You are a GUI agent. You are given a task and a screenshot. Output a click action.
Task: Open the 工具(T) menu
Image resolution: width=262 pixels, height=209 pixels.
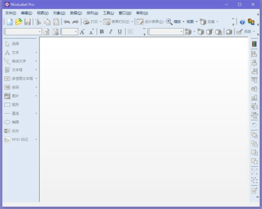click(108, 13)
